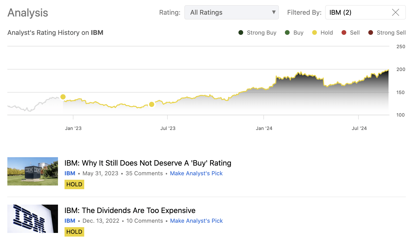Click Make Analyst's Pick for Dec 2022 article

pyautogui.click(x=196, y=221)
